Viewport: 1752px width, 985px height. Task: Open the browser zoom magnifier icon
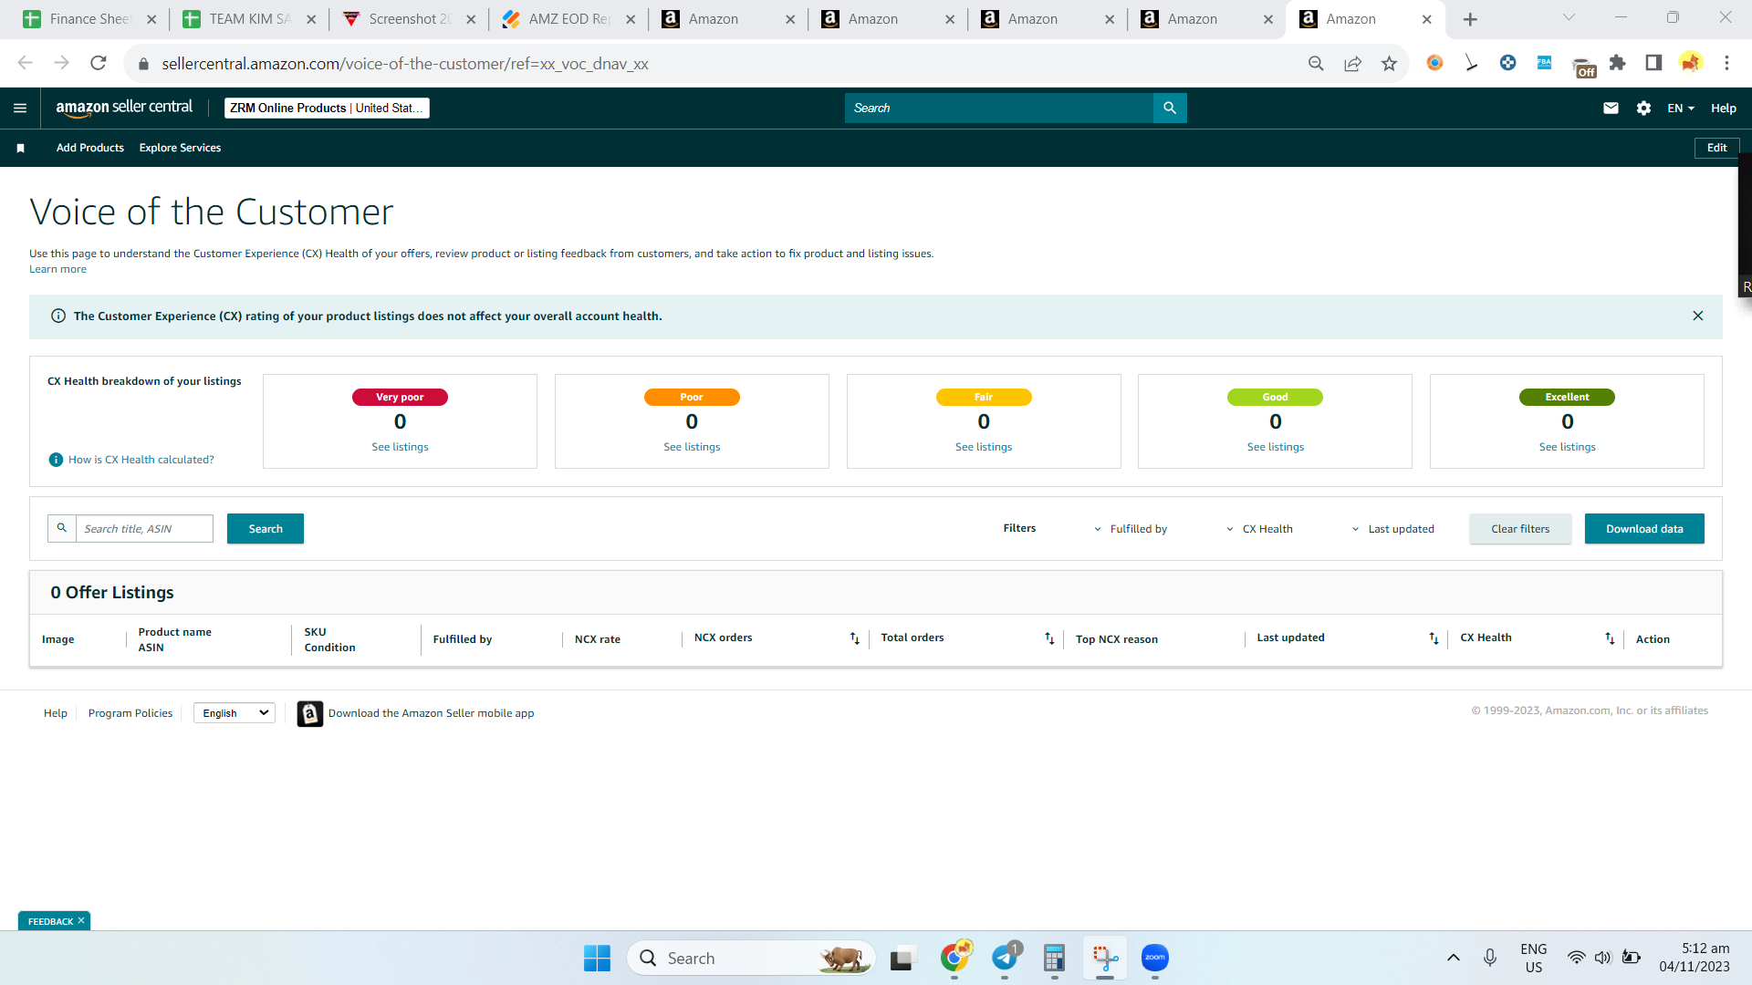click(1316, 63)
